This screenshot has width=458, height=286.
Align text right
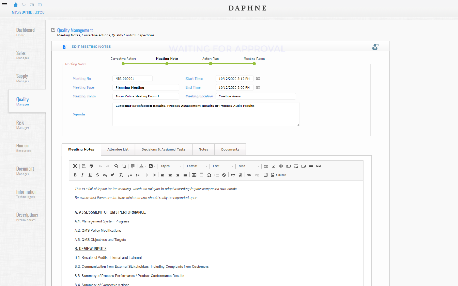(x=178, y=175)
